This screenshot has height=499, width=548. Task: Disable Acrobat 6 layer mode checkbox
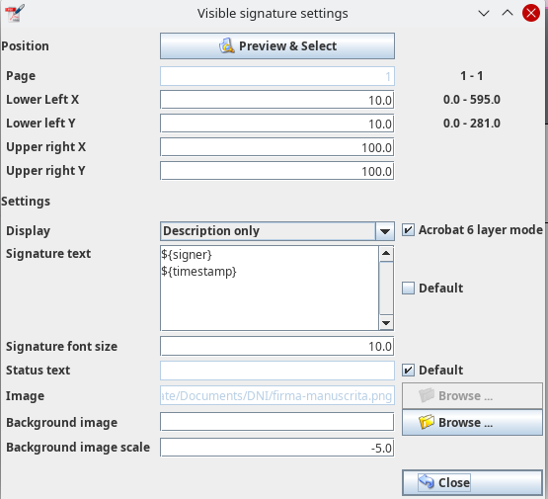408,230
